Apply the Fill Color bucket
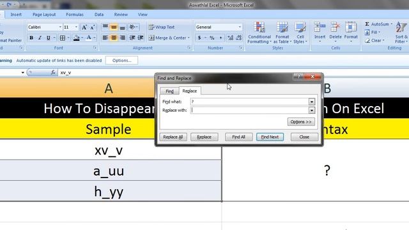The width and height of the screenshot is (409, 230). tap(77, 38)
